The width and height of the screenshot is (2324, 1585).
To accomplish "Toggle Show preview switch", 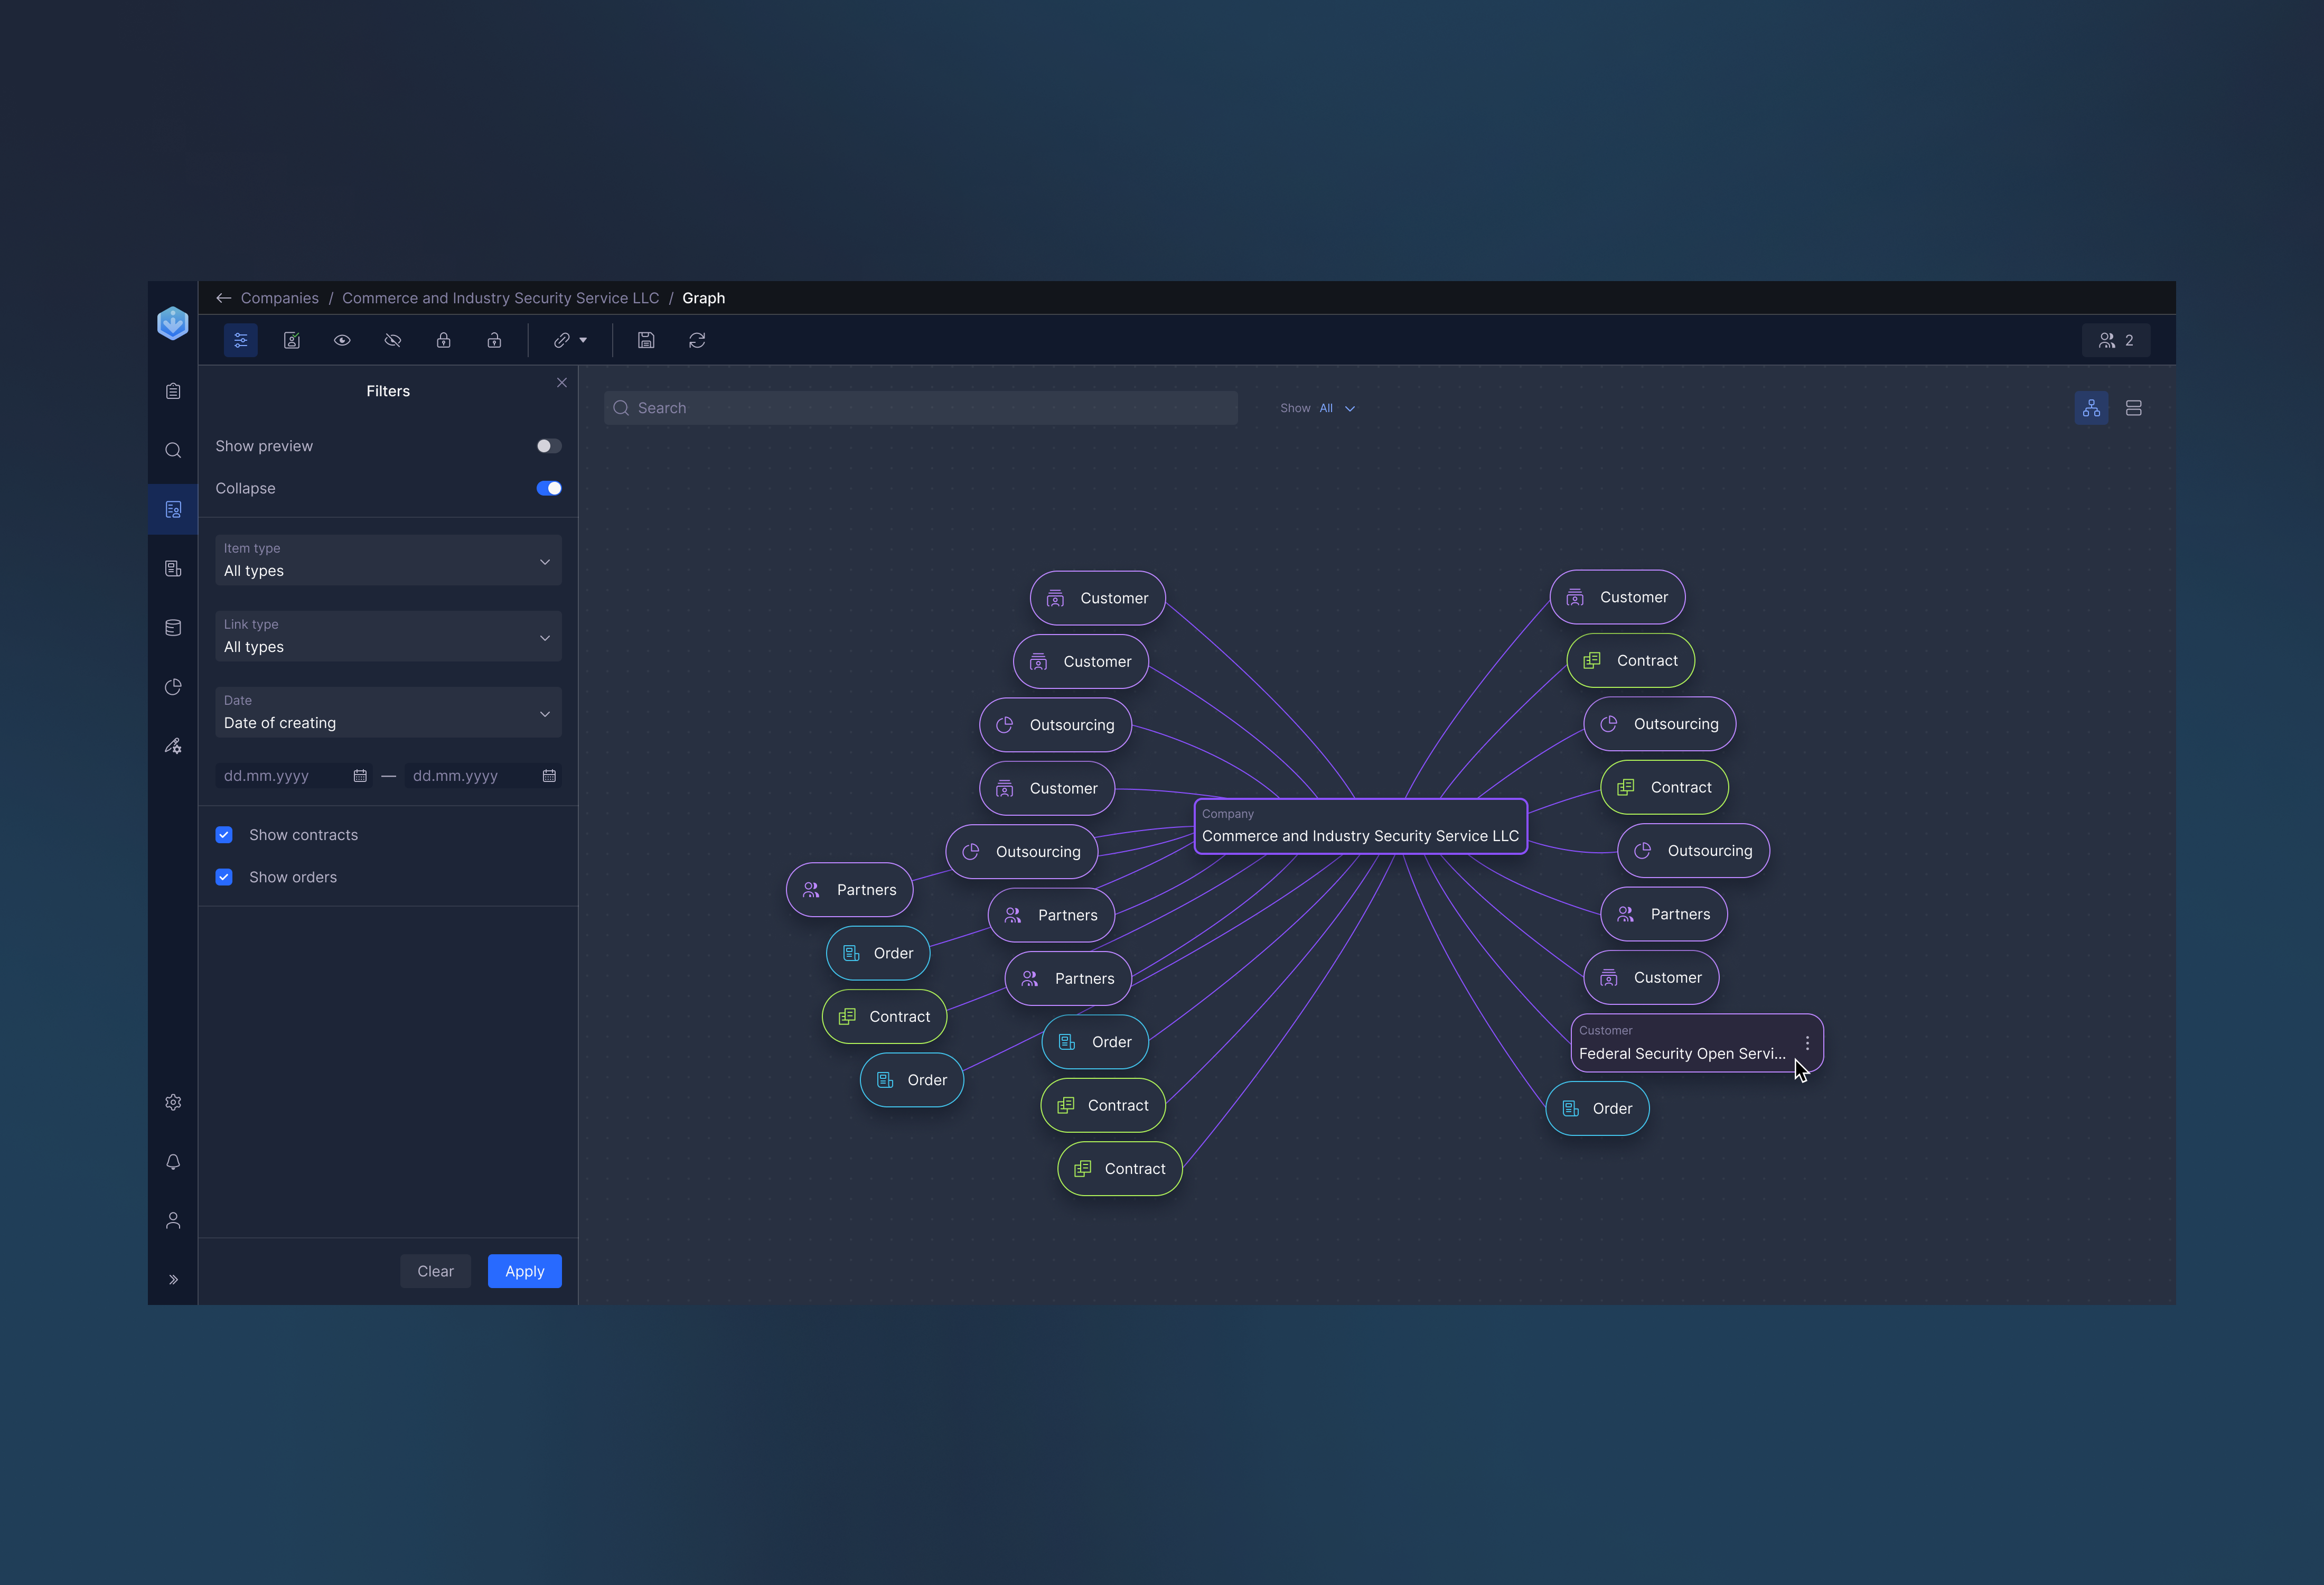I will [x=548, y=446].
